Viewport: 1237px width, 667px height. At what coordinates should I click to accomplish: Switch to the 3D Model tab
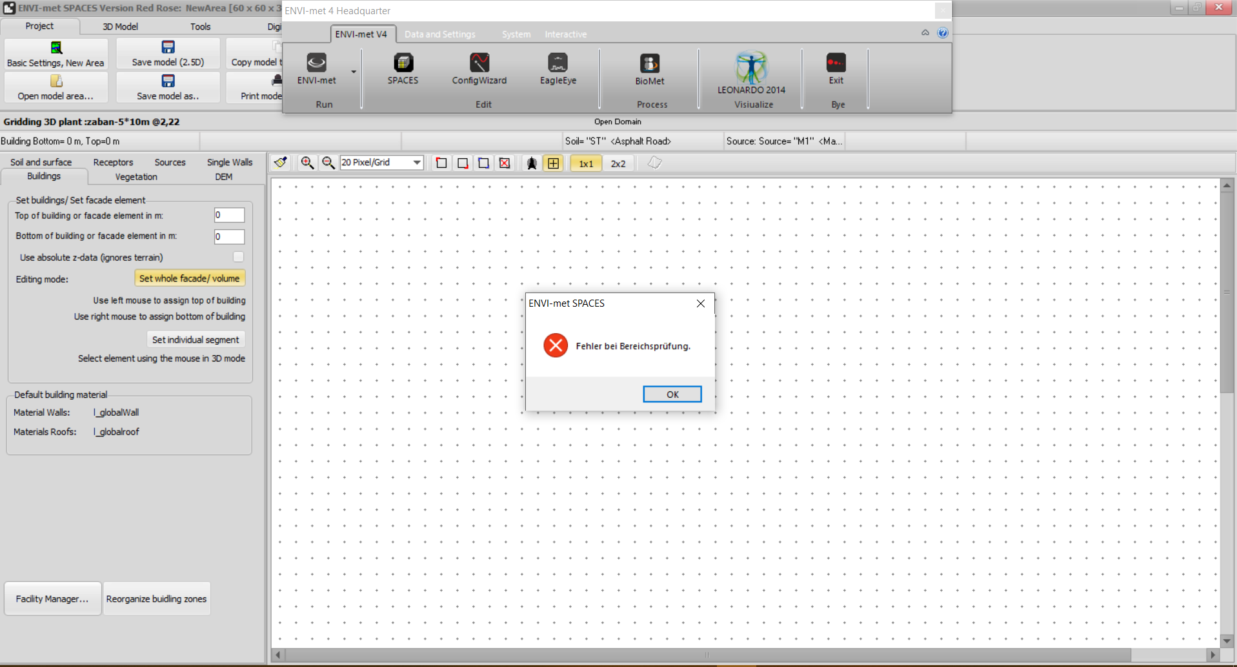120,26
